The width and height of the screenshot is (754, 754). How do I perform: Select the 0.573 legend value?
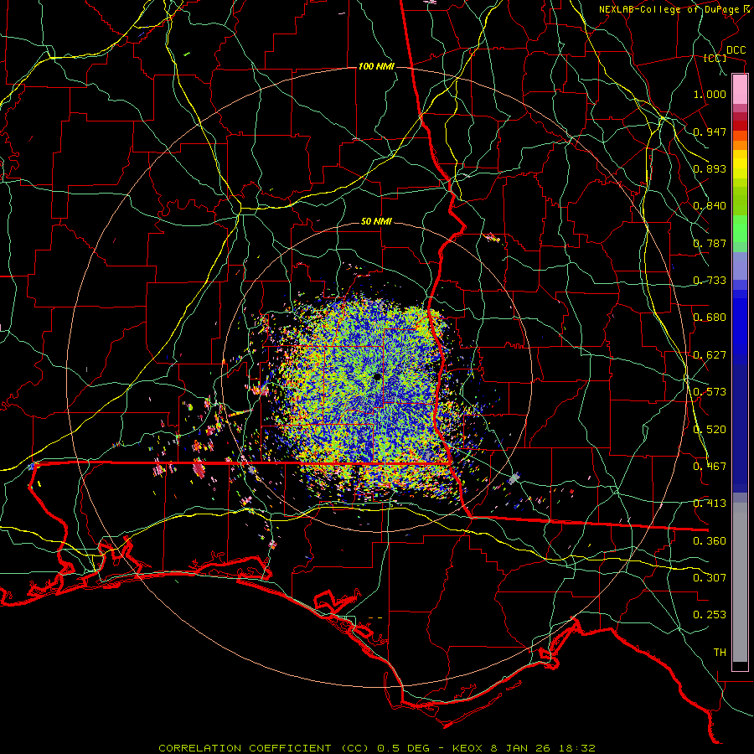[710, 392]
